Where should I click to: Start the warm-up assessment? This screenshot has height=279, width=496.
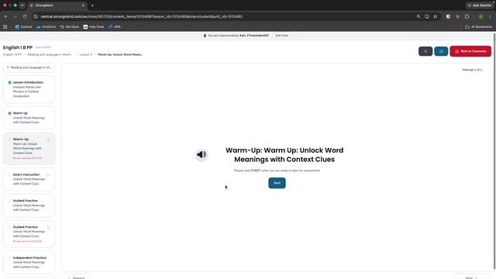coord(277,183)
